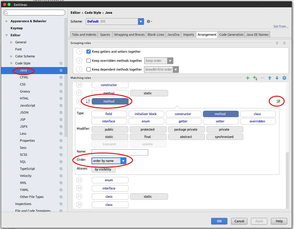Screen dimensions: 294x229
Task: Click copy icon next to Code Style
Action: click(61, 63)
